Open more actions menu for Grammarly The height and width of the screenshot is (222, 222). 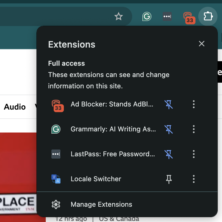tap(194, 129)
